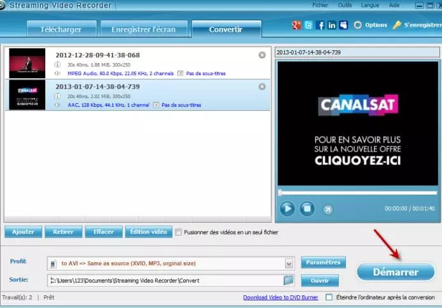
Task: Click the Pas de sous-titres link in the 2013-01-07 row
Action: tap(181, 105)
